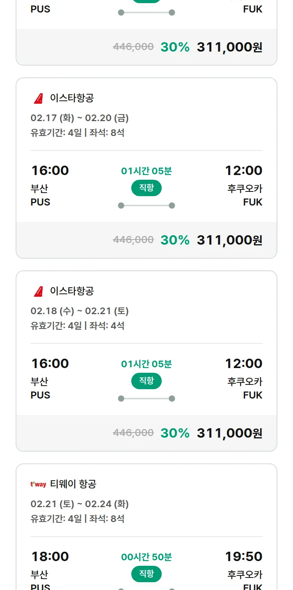Tap the t'way airline logo
The width and height of the screenshot is (293, 590).
(38, 485)
